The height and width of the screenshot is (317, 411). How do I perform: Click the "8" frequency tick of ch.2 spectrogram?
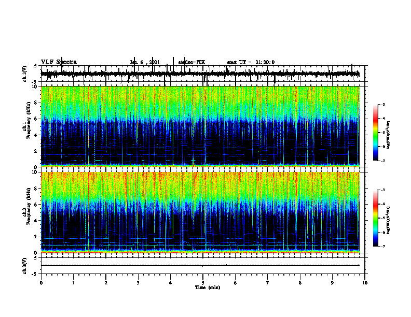(36, 189)
